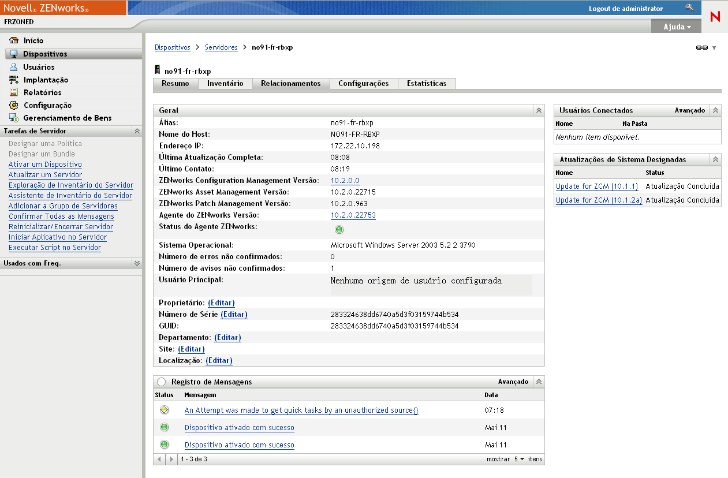728x478 pixels.
Task: Click the Relatórios report icon
Action: tap(14, 92)
